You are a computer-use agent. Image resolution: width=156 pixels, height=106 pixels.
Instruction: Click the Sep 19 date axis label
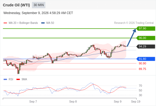tap(136, 101)
